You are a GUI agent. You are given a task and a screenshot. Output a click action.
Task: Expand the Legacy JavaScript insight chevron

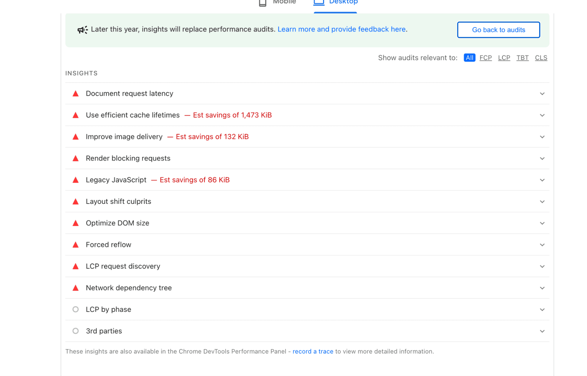(x=542, y=180)
